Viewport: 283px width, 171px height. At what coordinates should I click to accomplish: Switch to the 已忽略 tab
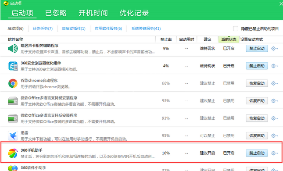[x=56, y=13]
